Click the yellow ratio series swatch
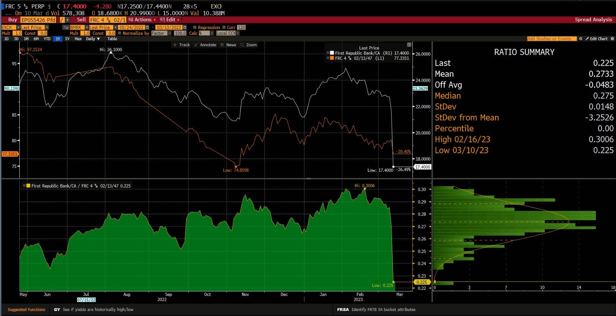616x316 pixels. click(28, 186)
